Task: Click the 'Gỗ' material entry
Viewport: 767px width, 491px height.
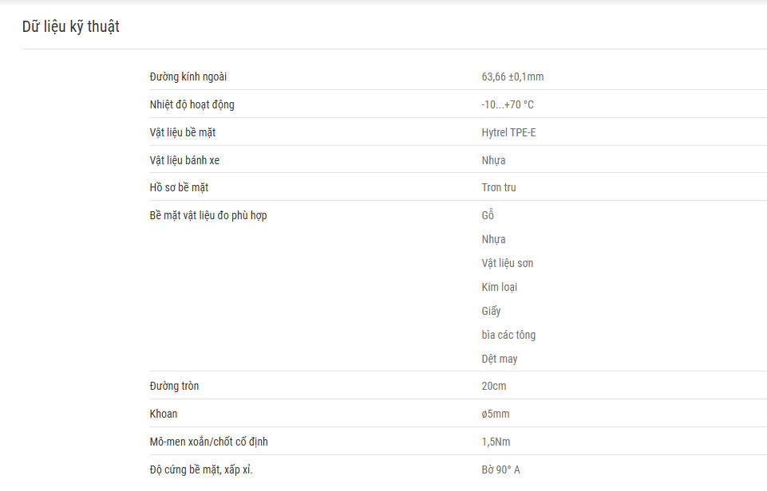Action: 488,215
